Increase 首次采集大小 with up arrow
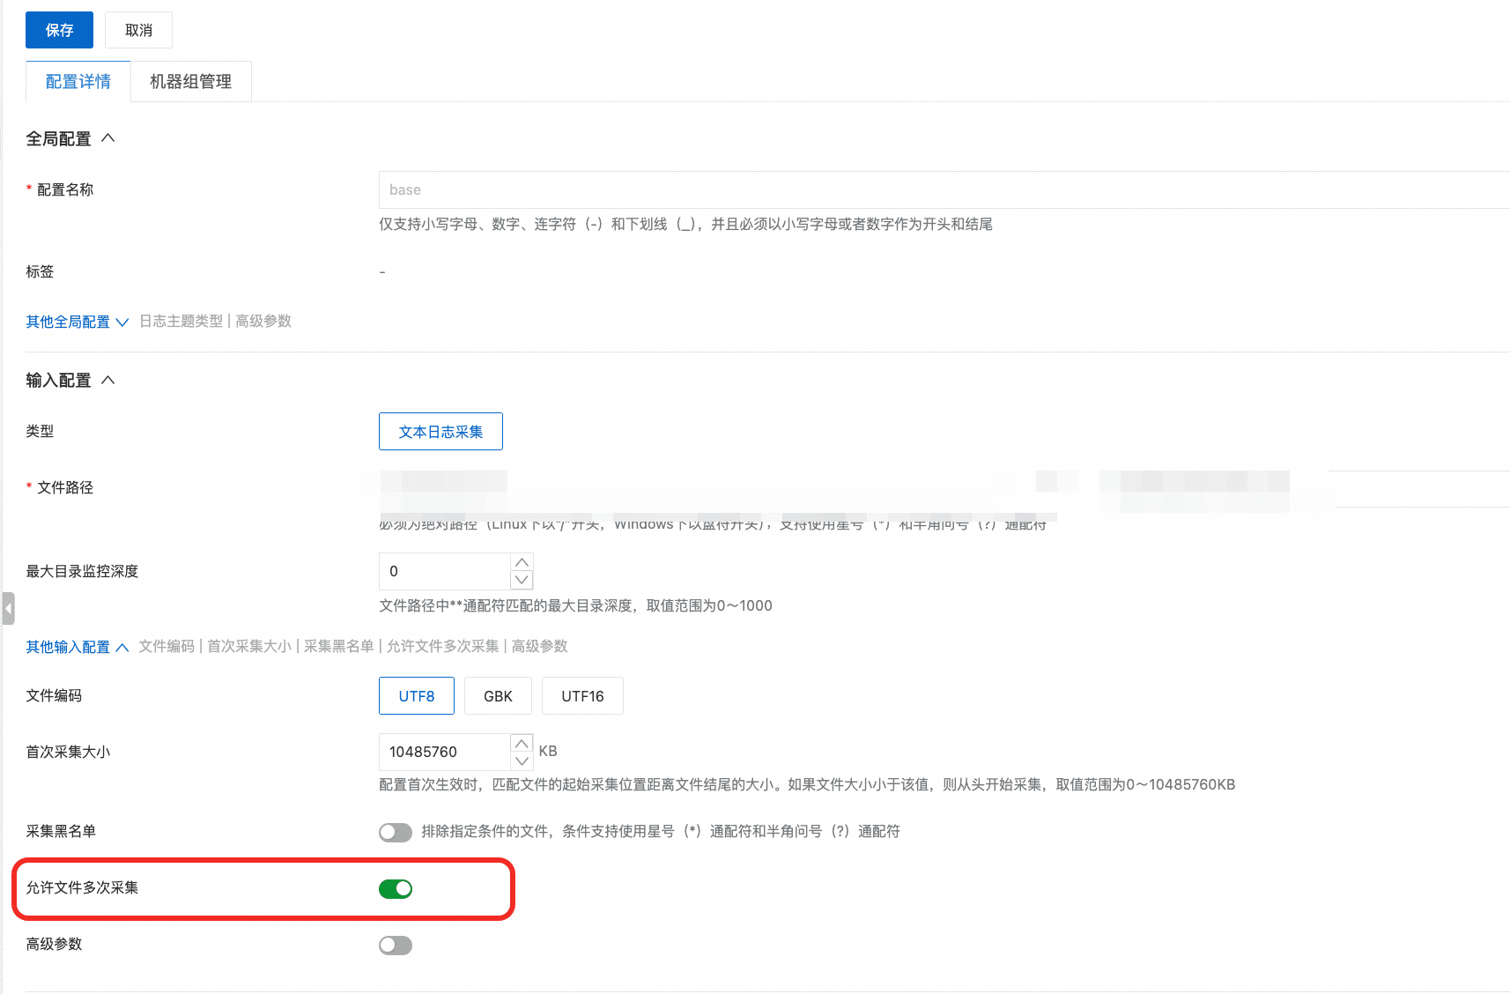The height and width of the screenshot is (994, 1510). (522, 743)
